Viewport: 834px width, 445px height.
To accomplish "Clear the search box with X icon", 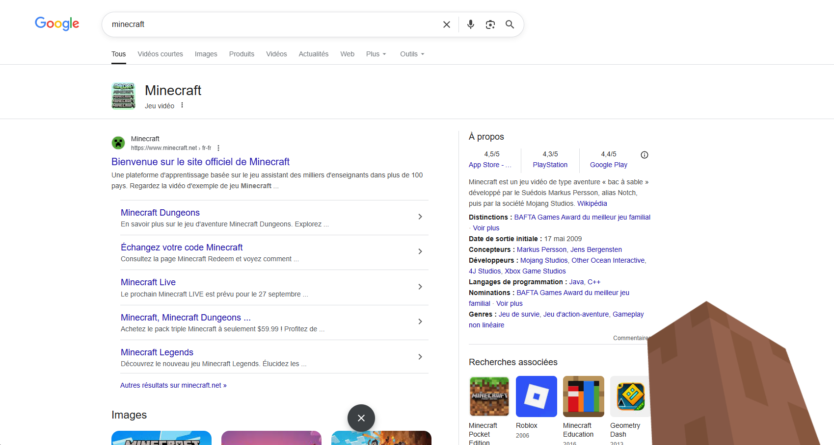I will [x=446, y=25].
